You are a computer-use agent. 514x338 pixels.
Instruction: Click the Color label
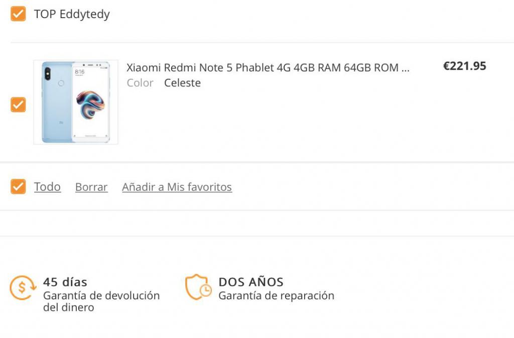pos(140,83)
